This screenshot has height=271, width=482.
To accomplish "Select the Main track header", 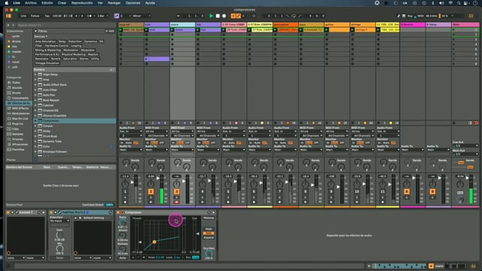I will pos(465,24).
